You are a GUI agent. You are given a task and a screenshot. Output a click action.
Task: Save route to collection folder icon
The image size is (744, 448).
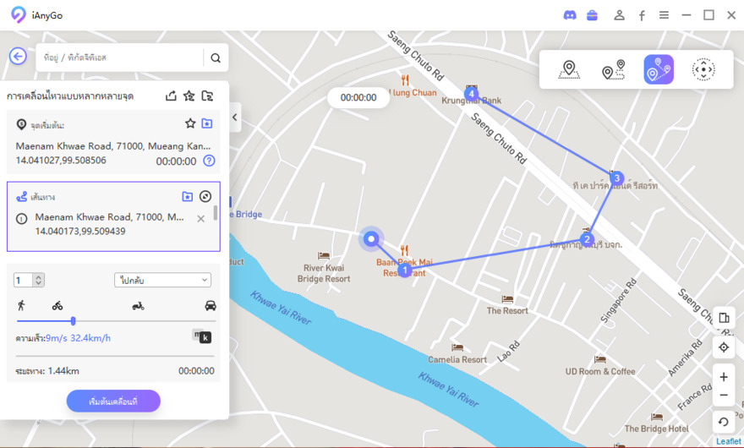pyautogui.click(x=188, y=196)
